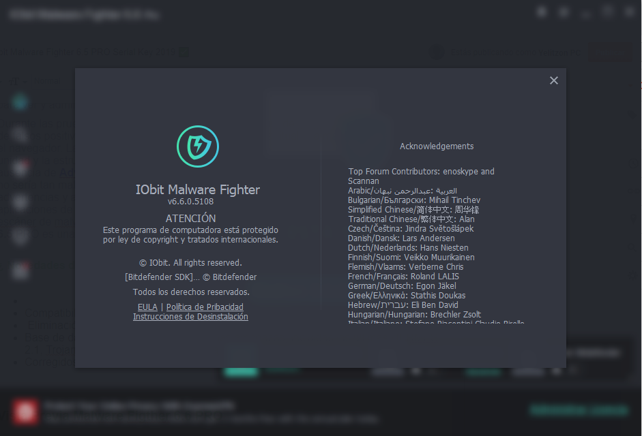Select the Traditional Chinese translator Alan row
The width and height of the screenshot is (642, 436).
pyautogui.click(x=411, y=219)
